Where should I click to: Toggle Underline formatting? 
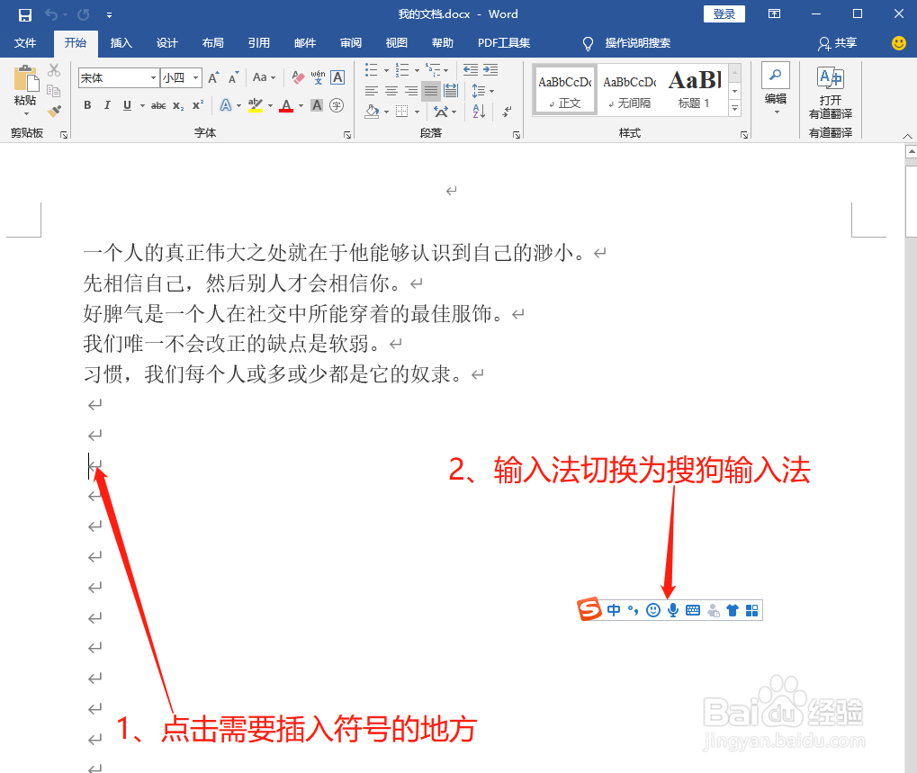127,106
